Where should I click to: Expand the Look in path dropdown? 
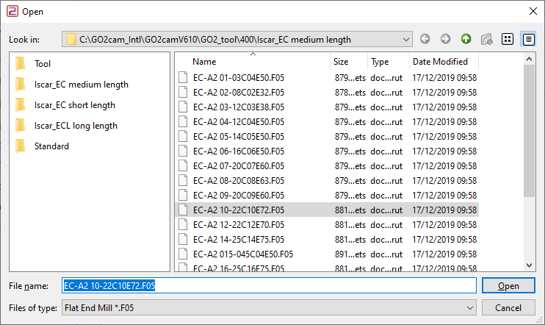[x=407, y=39]
